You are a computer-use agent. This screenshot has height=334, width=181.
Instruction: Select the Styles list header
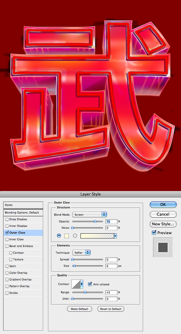(24, 205)
